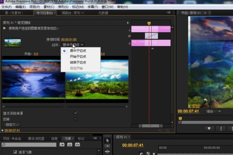Screen dimensions: 233x155
Task: Click the add marker button in Program monitor
Action: coord(209,128)
